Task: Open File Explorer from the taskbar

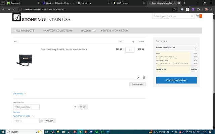Action: [x=58, y=132]
